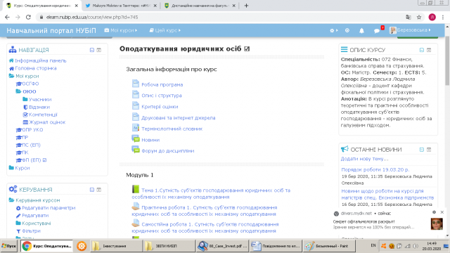Open Самостійна робота 1 assignment
The image size is (450, 253).
[205, 227]
